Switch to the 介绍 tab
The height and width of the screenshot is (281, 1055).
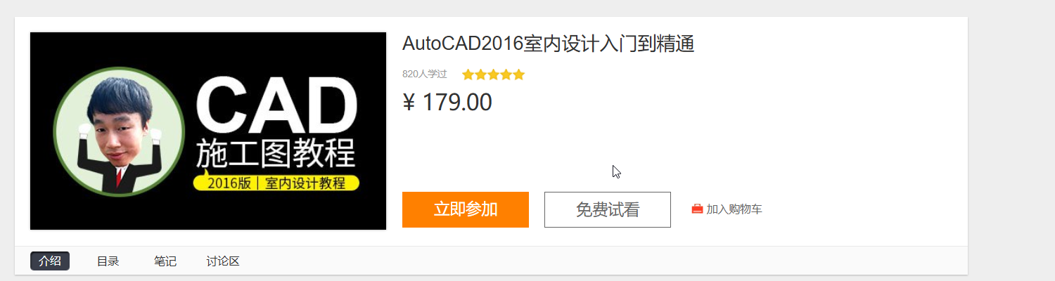[50, 261]
